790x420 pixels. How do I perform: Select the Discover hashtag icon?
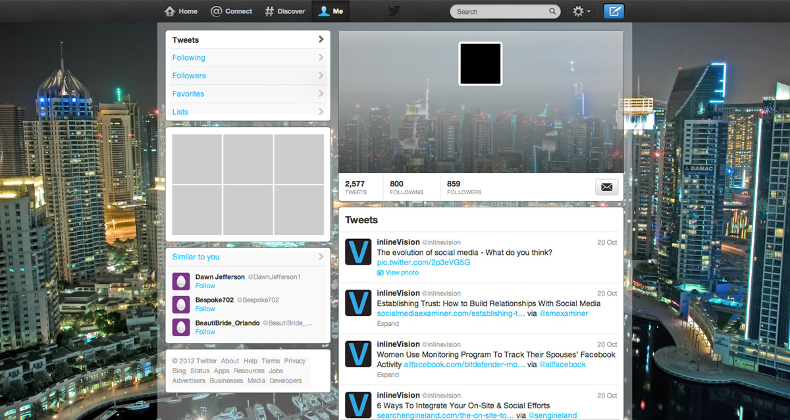(269, 11)
